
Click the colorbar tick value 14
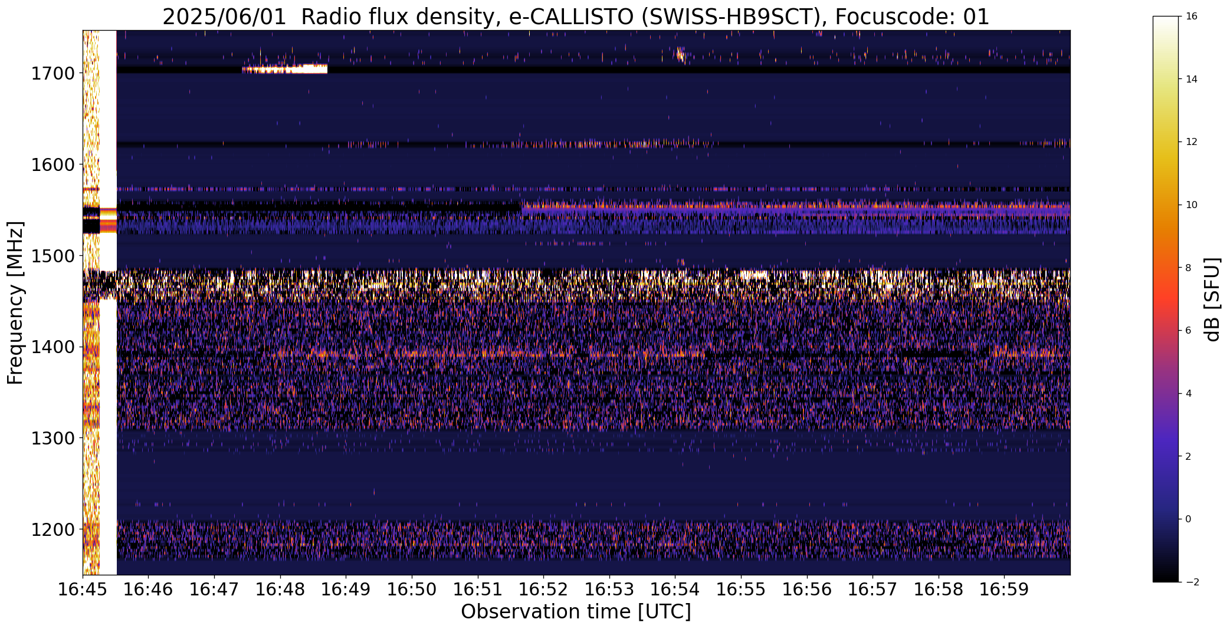(x=1191, y=79)
